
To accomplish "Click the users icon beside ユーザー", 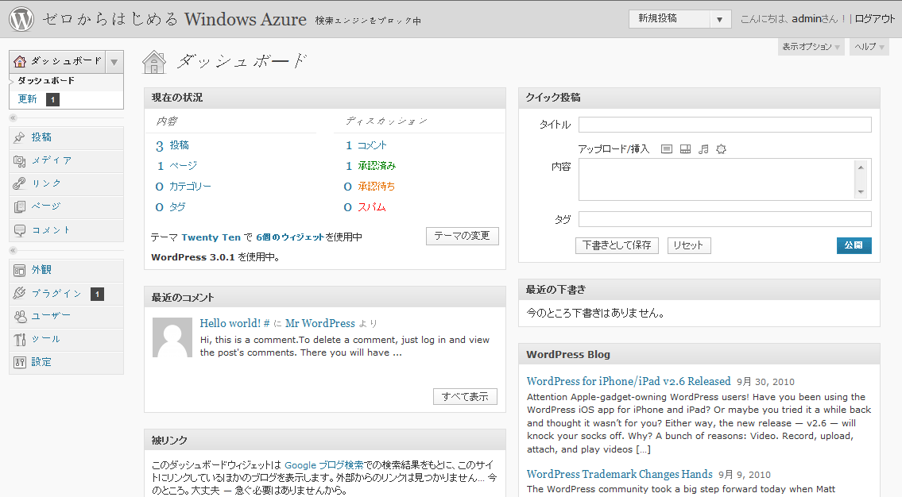I will point(20,316).
